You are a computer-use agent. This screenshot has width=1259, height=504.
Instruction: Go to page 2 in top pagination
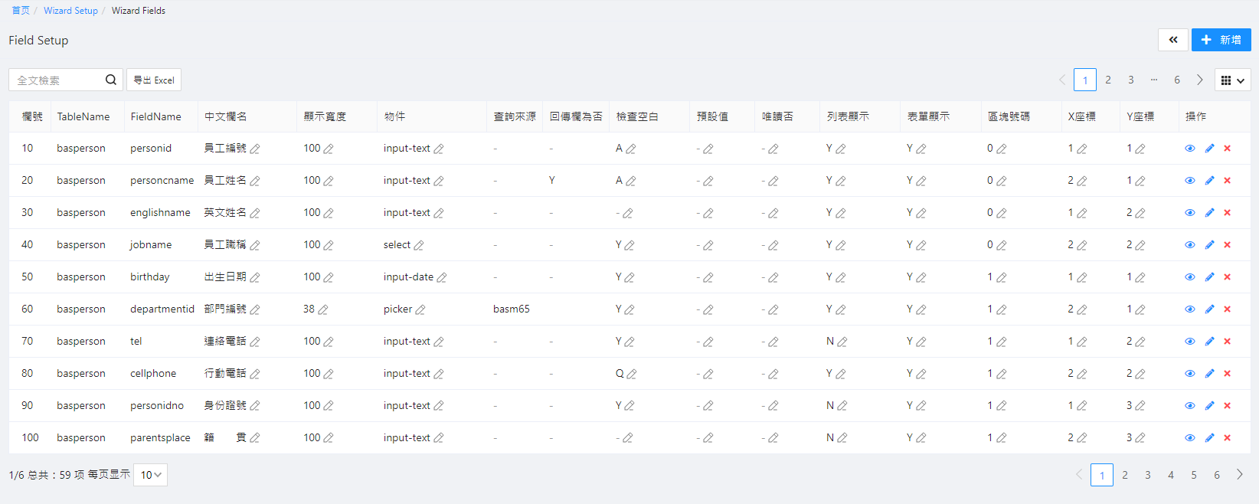(1107, 80)
